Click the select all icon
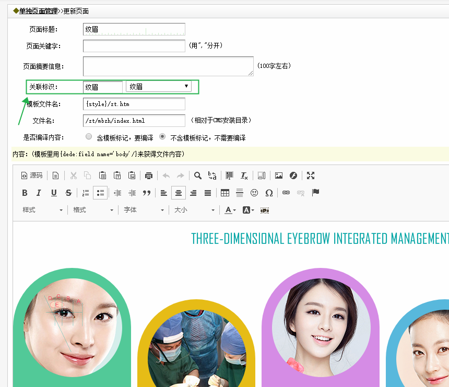This screenshot has width=449, height=387. [x=229, y=175]
